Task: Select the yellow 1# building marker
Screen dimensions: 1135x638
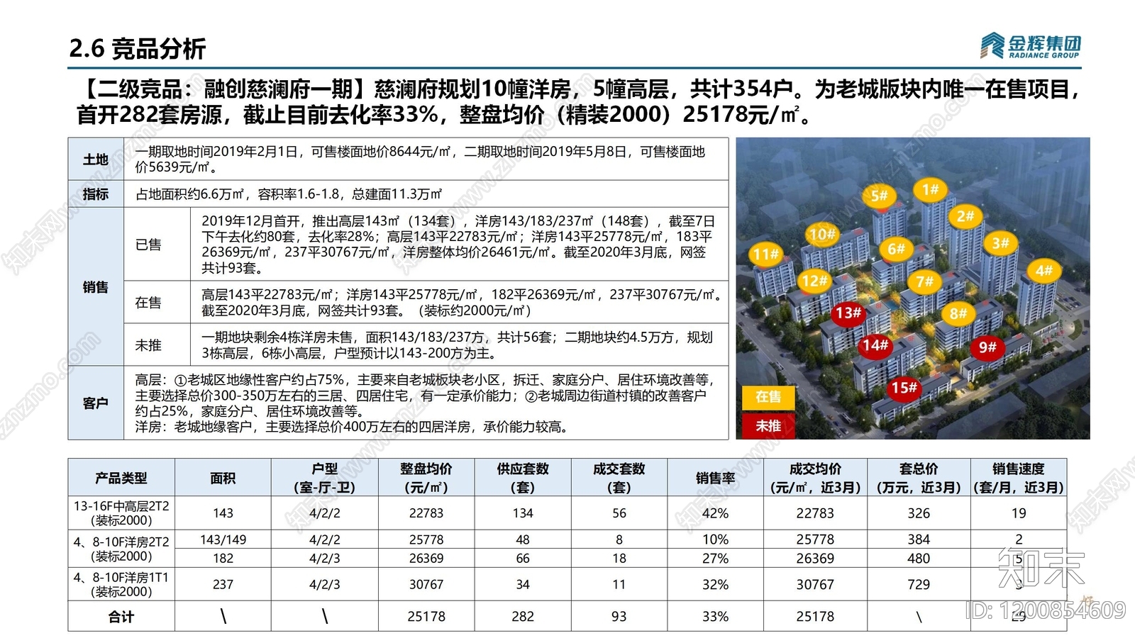Action: point(930,189)
